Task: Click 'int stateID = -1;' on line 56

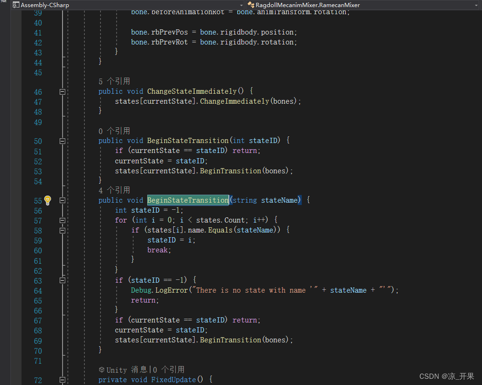Action: (149, 210)
